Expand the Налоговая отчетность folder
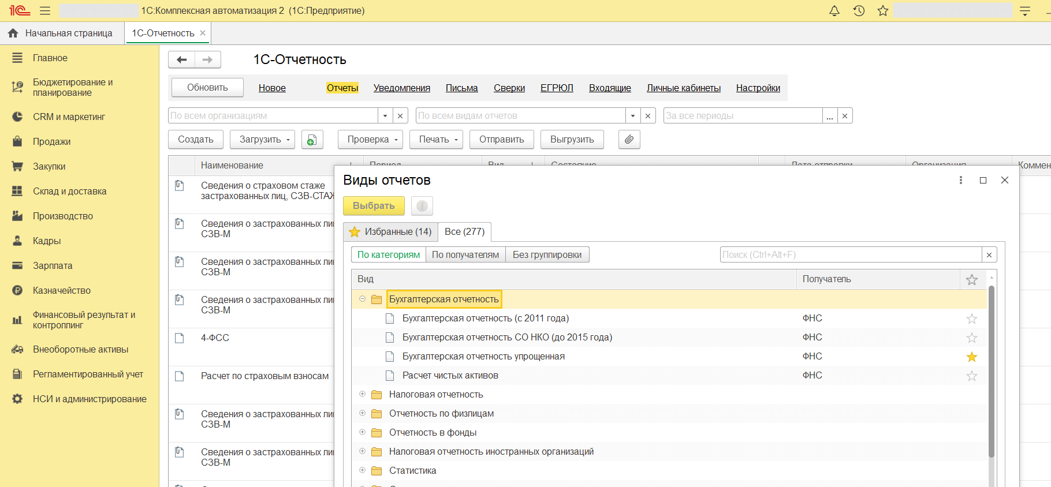 [x=362, y=394]
